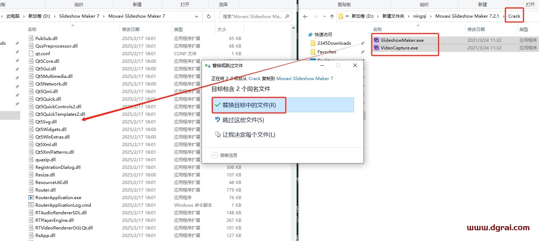
Task: Go to Movavi Slideshow Maker 7.2.1 breadcrumb
Action: (x=467, y=16)
